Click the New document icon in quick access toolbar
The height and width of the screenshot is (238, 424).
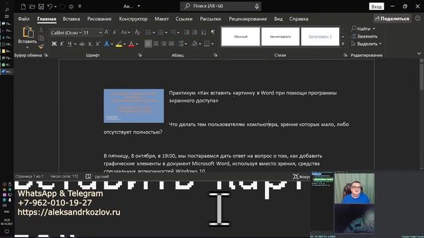pyautogui.click(x=24, y=7)
